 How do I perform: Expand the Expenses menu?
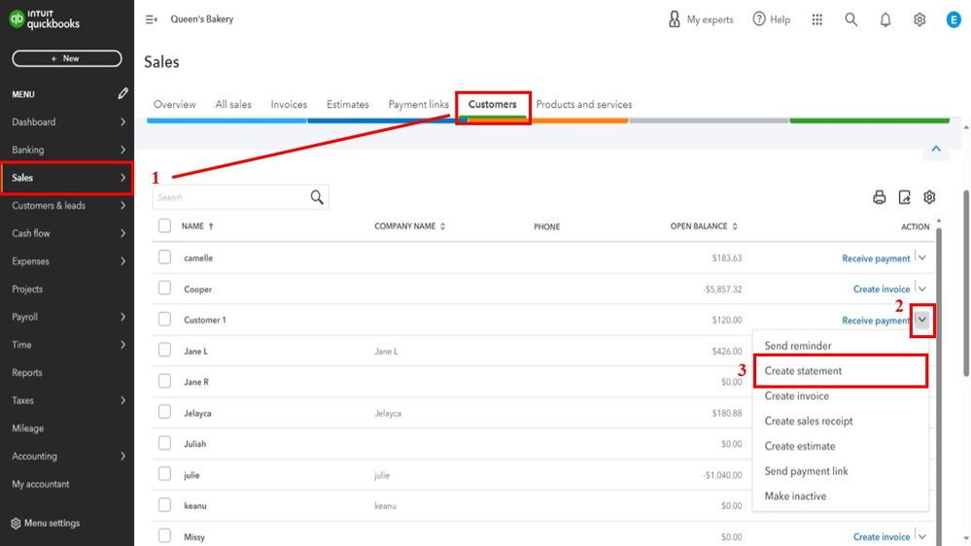[x=122, y=261]
